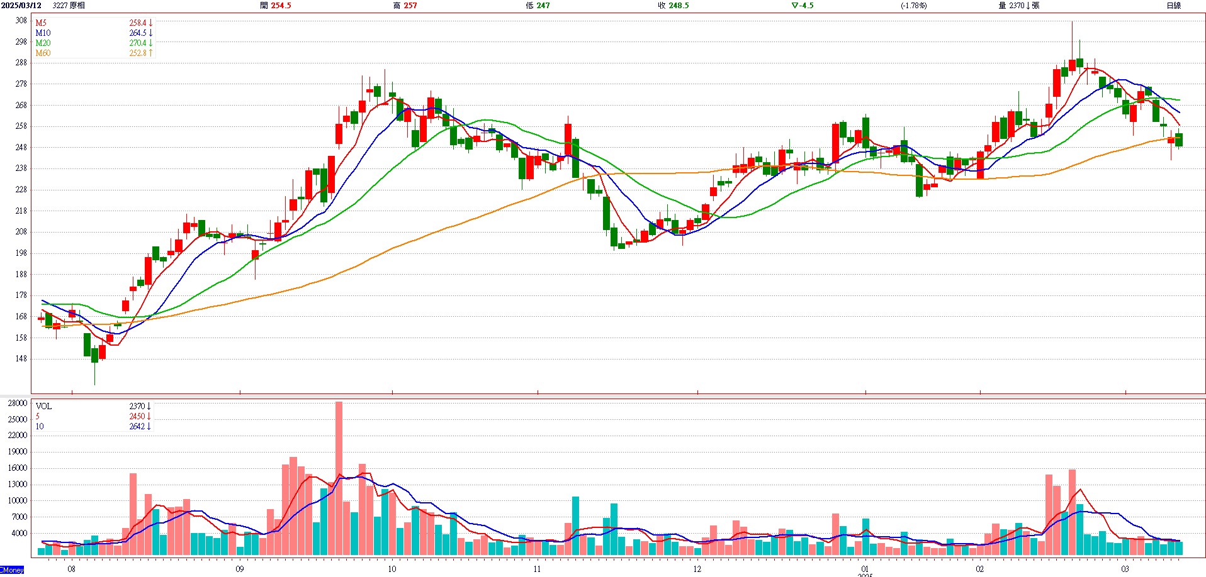Select the orange M60 legend label
Screen dimensions: 1206x577
(x=43, y=53)
